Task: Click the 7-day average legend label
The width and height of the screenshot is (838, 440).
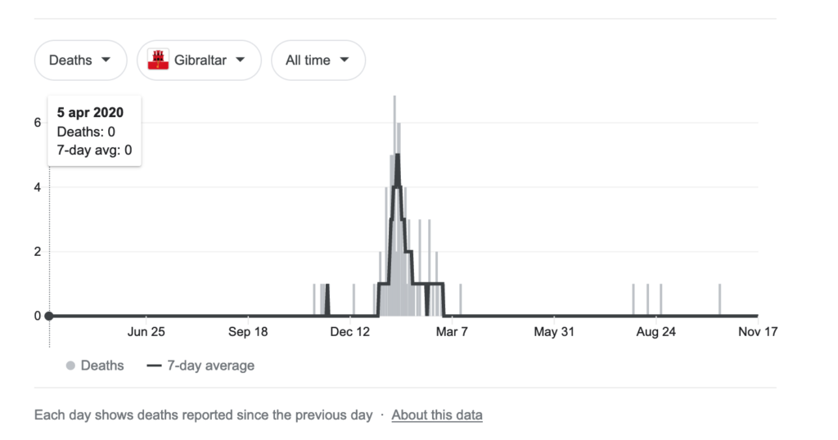Action: pyautogui.click(x=211, y=366)
